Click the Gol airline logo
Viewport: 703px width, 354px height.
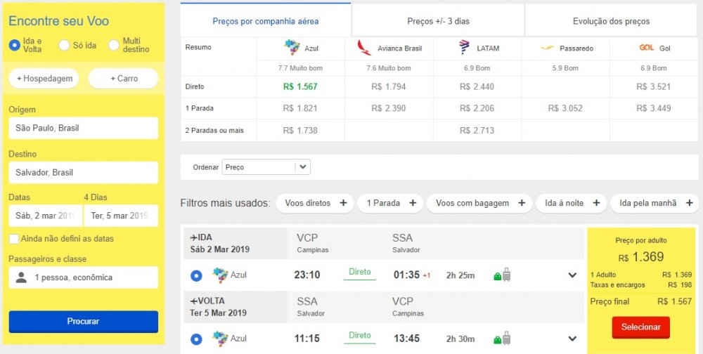pos(647,48)
